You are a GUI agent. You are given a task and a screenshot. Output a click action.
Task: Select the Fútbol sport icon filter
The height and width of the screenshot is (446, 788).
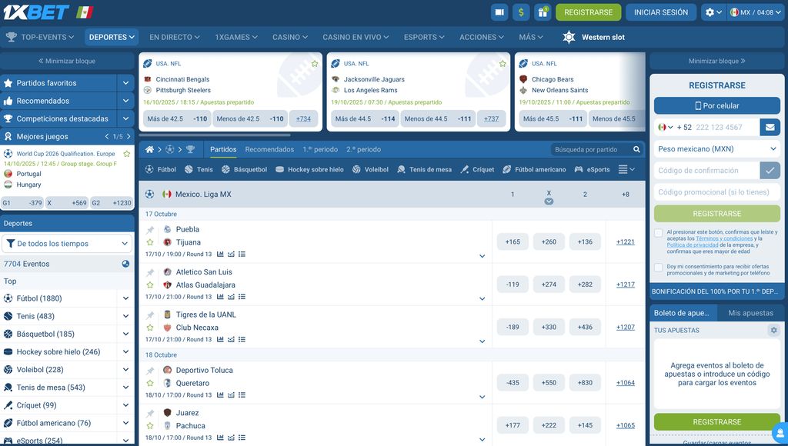tap(160, 170)
